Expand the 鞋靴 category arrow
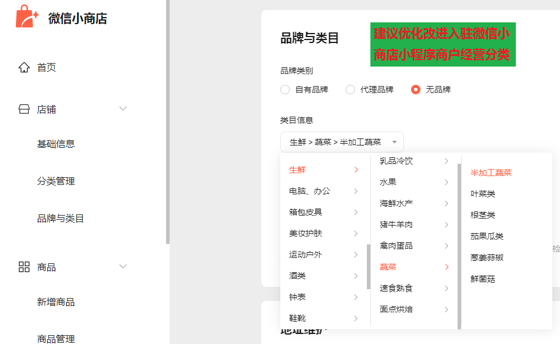This screenshot has height=344, width=560. pos(356,318)
